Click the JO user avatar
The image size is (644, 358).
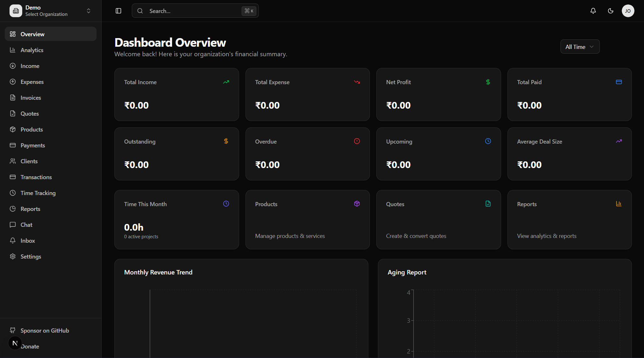(x=628, y=11)
